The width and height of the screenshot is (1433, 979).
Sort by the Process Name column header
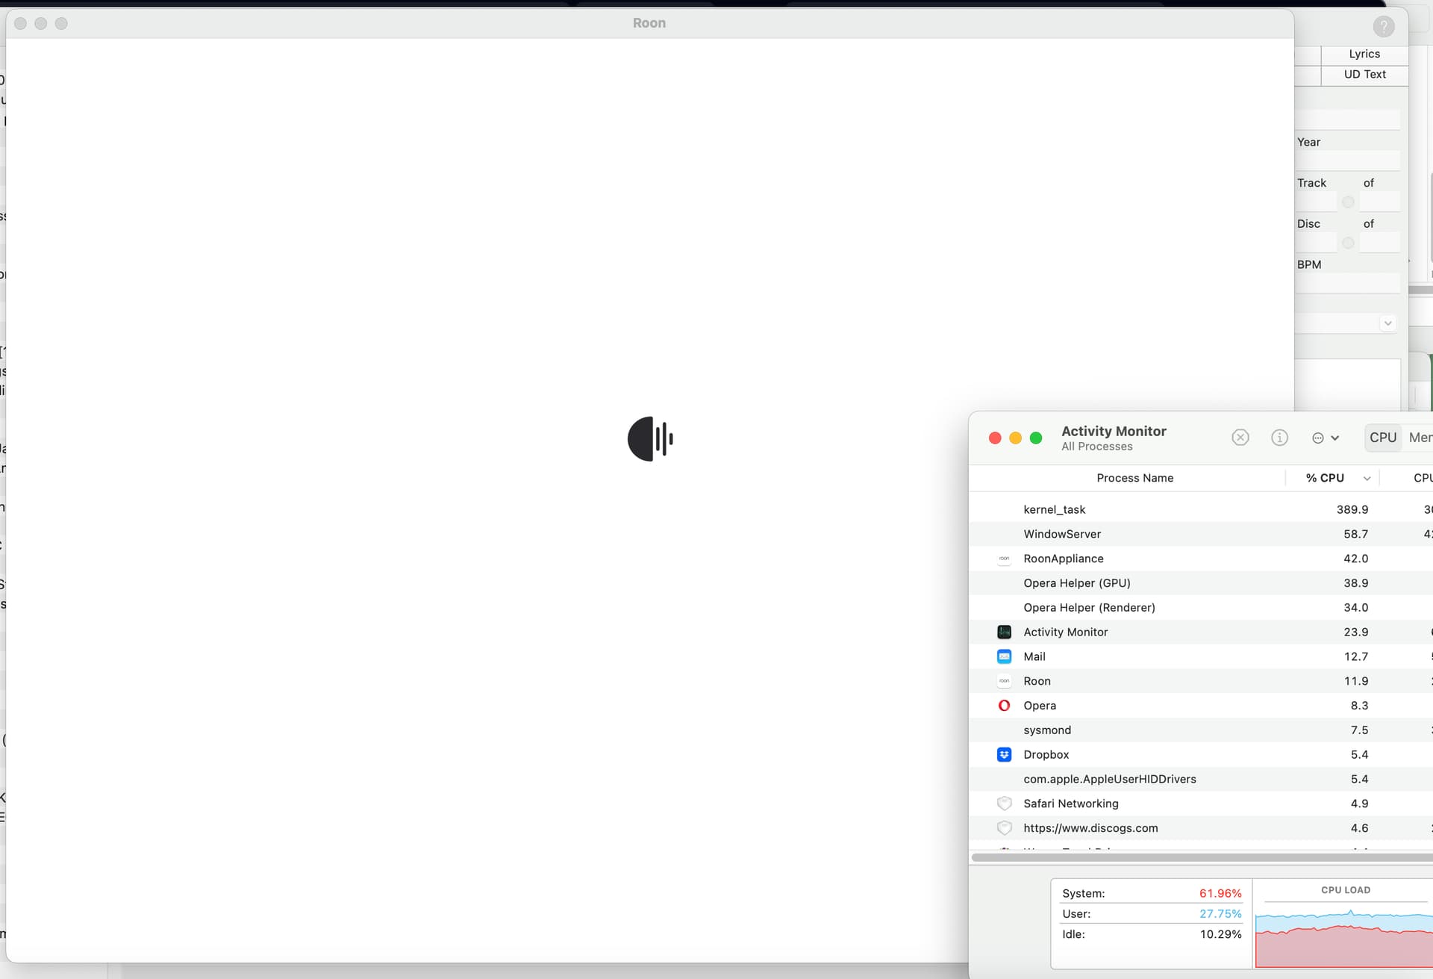tap(1134, 478)
